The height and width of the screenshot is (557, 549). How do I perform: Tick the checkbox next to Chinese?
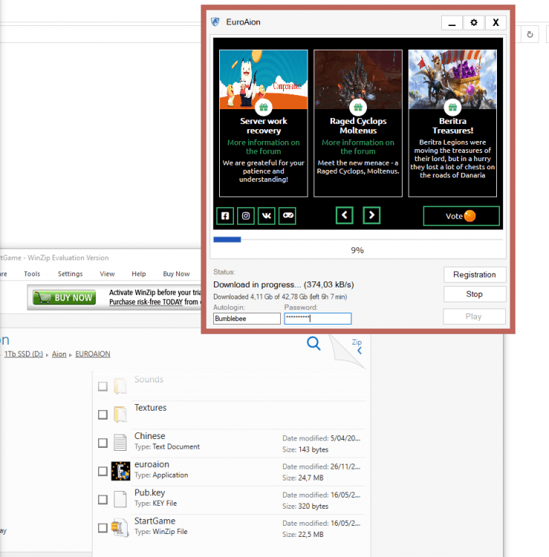click(x=103, y=443)
